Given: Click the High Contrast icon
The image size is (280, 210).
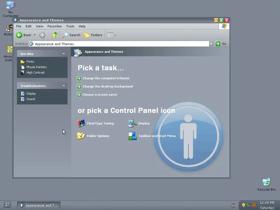Looking at the screenshot, I should click(22, 72).
